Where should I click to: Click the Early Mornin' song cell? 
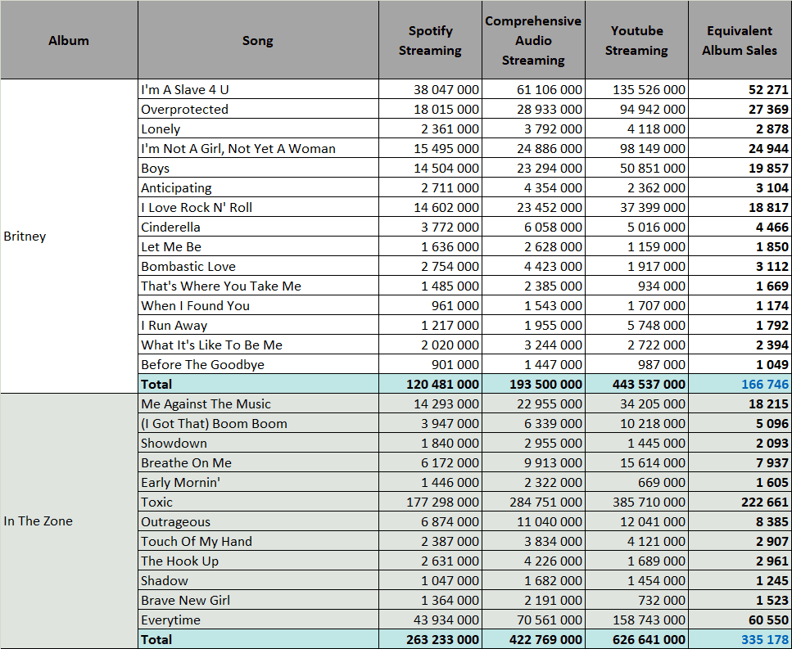click(x=258, y=483)
